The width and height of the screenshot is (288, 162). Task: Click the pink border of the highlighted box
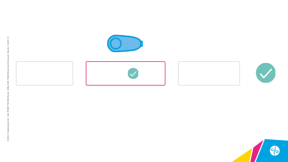point(126,62)
